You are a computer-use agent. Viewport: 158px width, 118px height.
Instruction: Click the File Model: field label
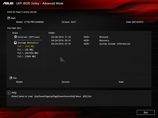click(x=19, y=82)
